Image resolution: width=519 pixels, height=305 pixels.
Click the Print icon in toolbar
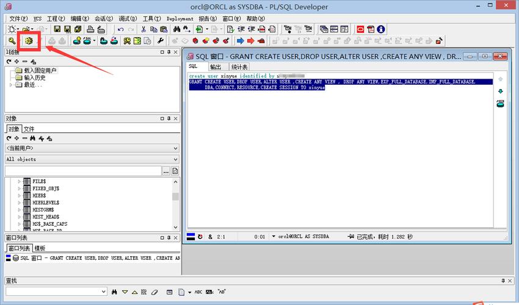click(x=90, y=29)
